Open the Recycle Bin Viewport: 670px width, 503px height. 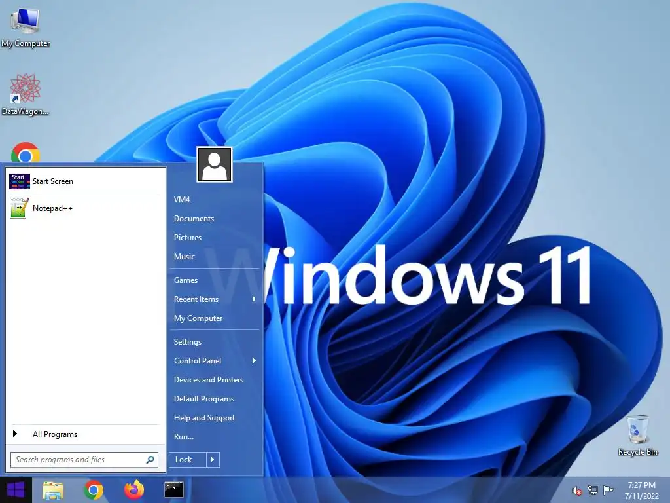pos(637,436)
